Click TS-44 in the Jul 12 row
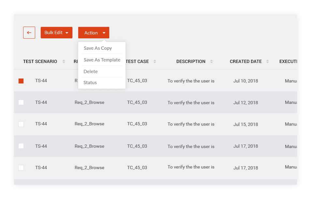The width and height of the screenshot is (312, 199). click(x=41, y=103)
